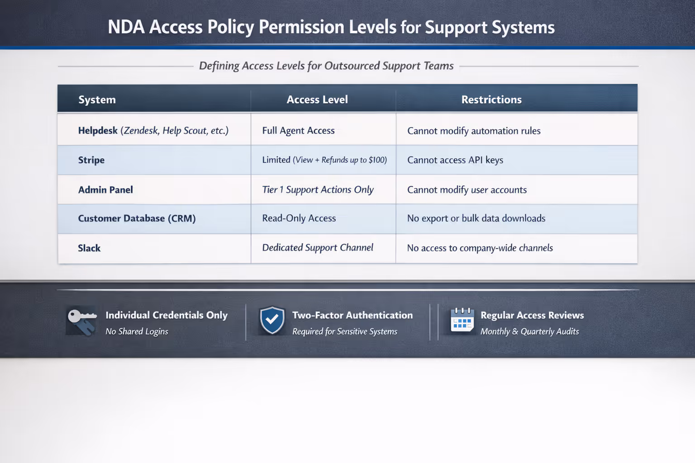This screenshot has height=463, width=695.
Task: Select the title 'NDA Access Policy Permission Levels for Support Systems'
Action: pyautogui.click(x=331, y=27)
